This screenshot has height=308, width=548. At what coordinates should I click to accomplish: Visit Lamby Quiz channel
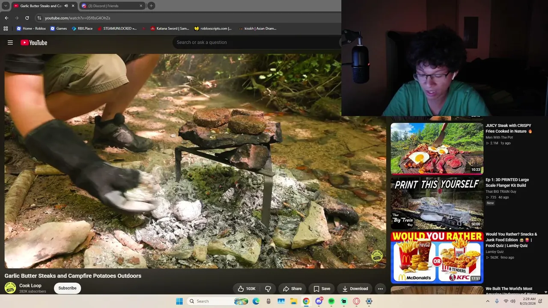(494, 252)
